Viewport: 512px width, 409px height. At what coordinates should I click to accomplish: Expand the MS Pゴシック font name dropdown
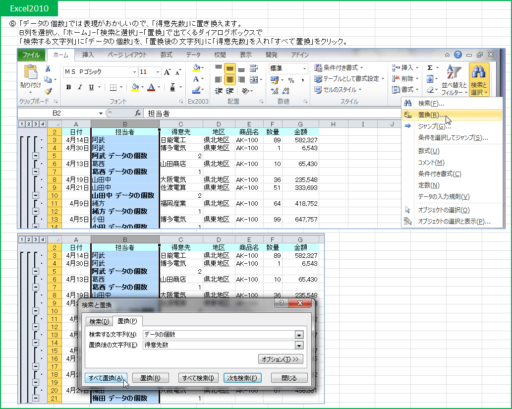134,72
